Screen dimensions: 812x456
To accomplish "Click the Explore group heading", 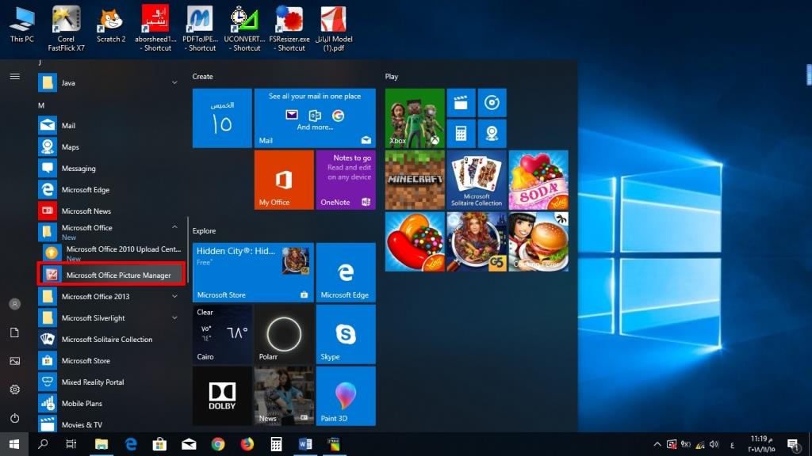I will pos(204,231).
